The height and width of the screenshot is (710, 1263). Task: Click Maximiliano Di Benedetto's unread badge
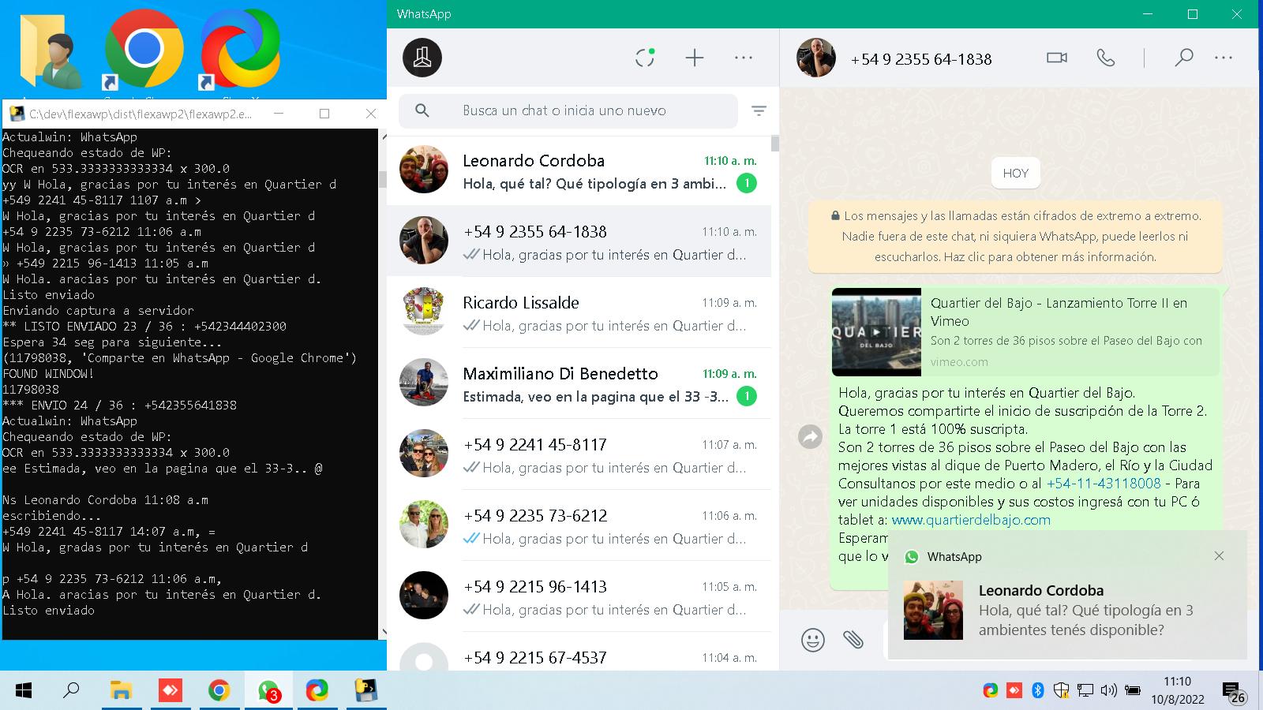(x=746, y=396)
